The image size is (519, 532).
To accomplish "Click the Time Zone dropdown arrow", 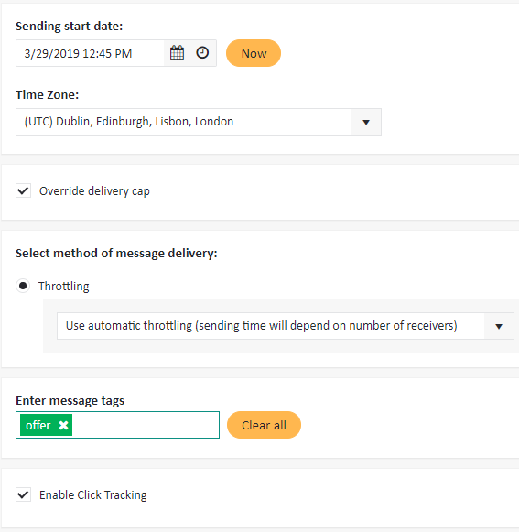I will [x=366, y=122].
